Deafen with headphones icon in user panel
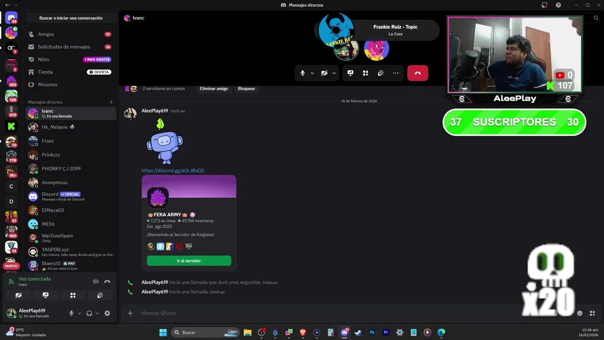Viewport: 604px width, 340px height. 89,313
